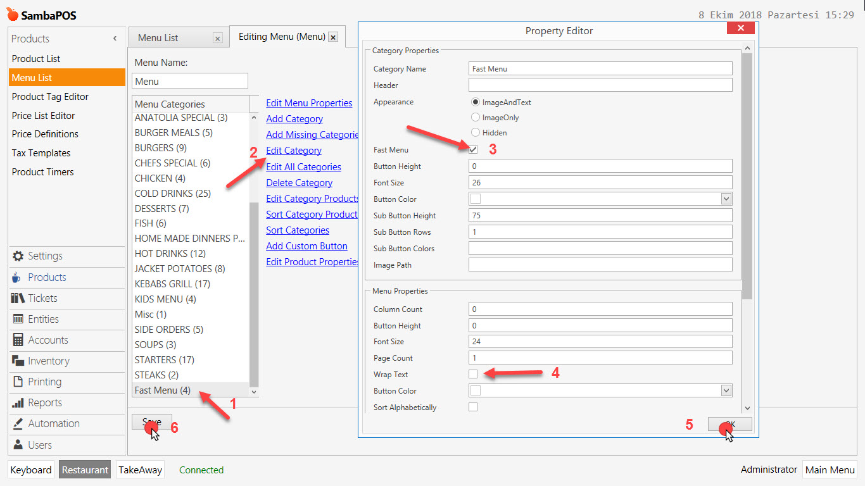Select KEBABS GRILL (17) category
Screen dimensions: 865x486
pos(191,284)
